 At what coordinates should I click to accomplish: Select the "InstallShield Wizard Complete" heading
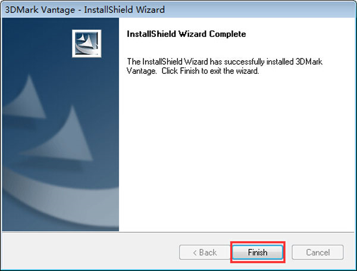pos(186,34)
